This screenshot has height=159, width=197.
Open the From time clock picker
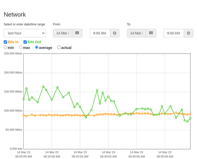pyautogui.click(x=115, y=33)
